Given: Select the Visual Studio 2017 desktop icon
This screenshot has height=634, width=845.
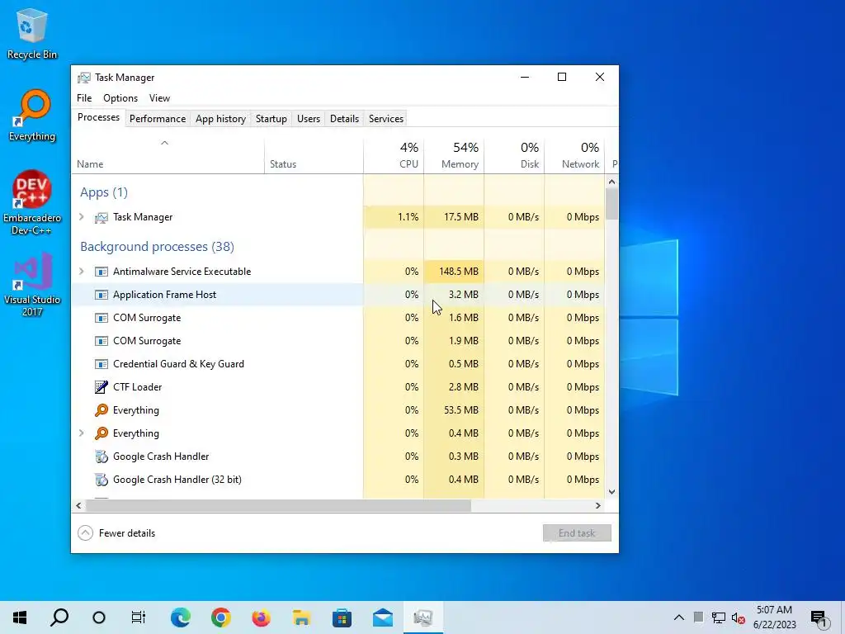Looking at the screenshot, I should pyautogui.click(x=32, y=284).
